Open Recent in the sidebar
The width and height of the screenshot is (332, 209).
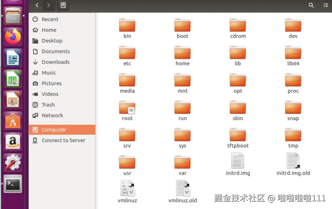tap(62, 19)
